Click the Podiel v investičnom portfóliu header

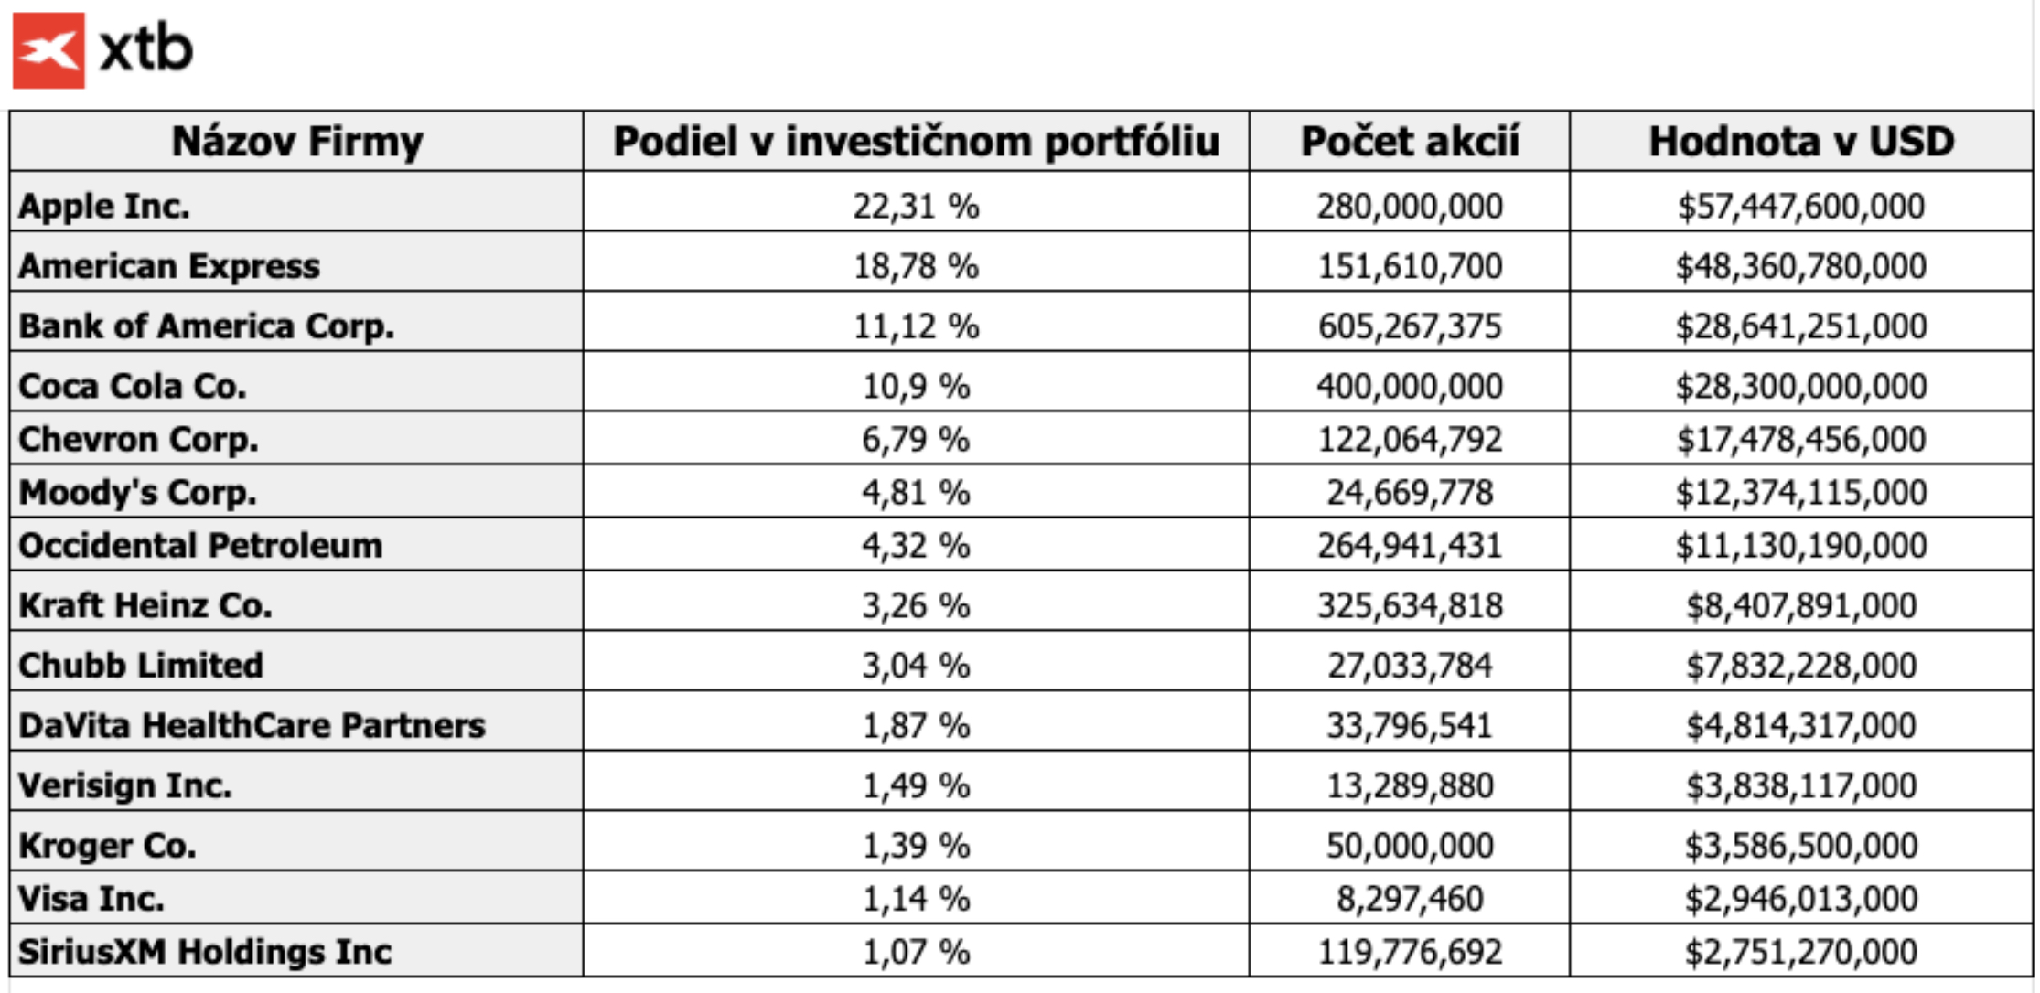(916, 142)
